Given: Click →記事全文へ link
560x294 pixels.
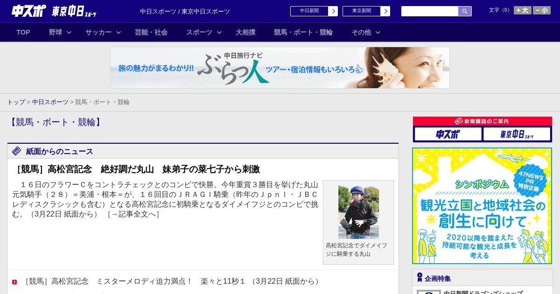Looking at the screenshot, I should pos(133,214).
